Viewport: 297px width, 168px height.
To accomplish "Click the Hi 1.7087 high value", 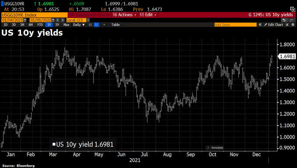I will pyautogui.click(x=80, y=9).
